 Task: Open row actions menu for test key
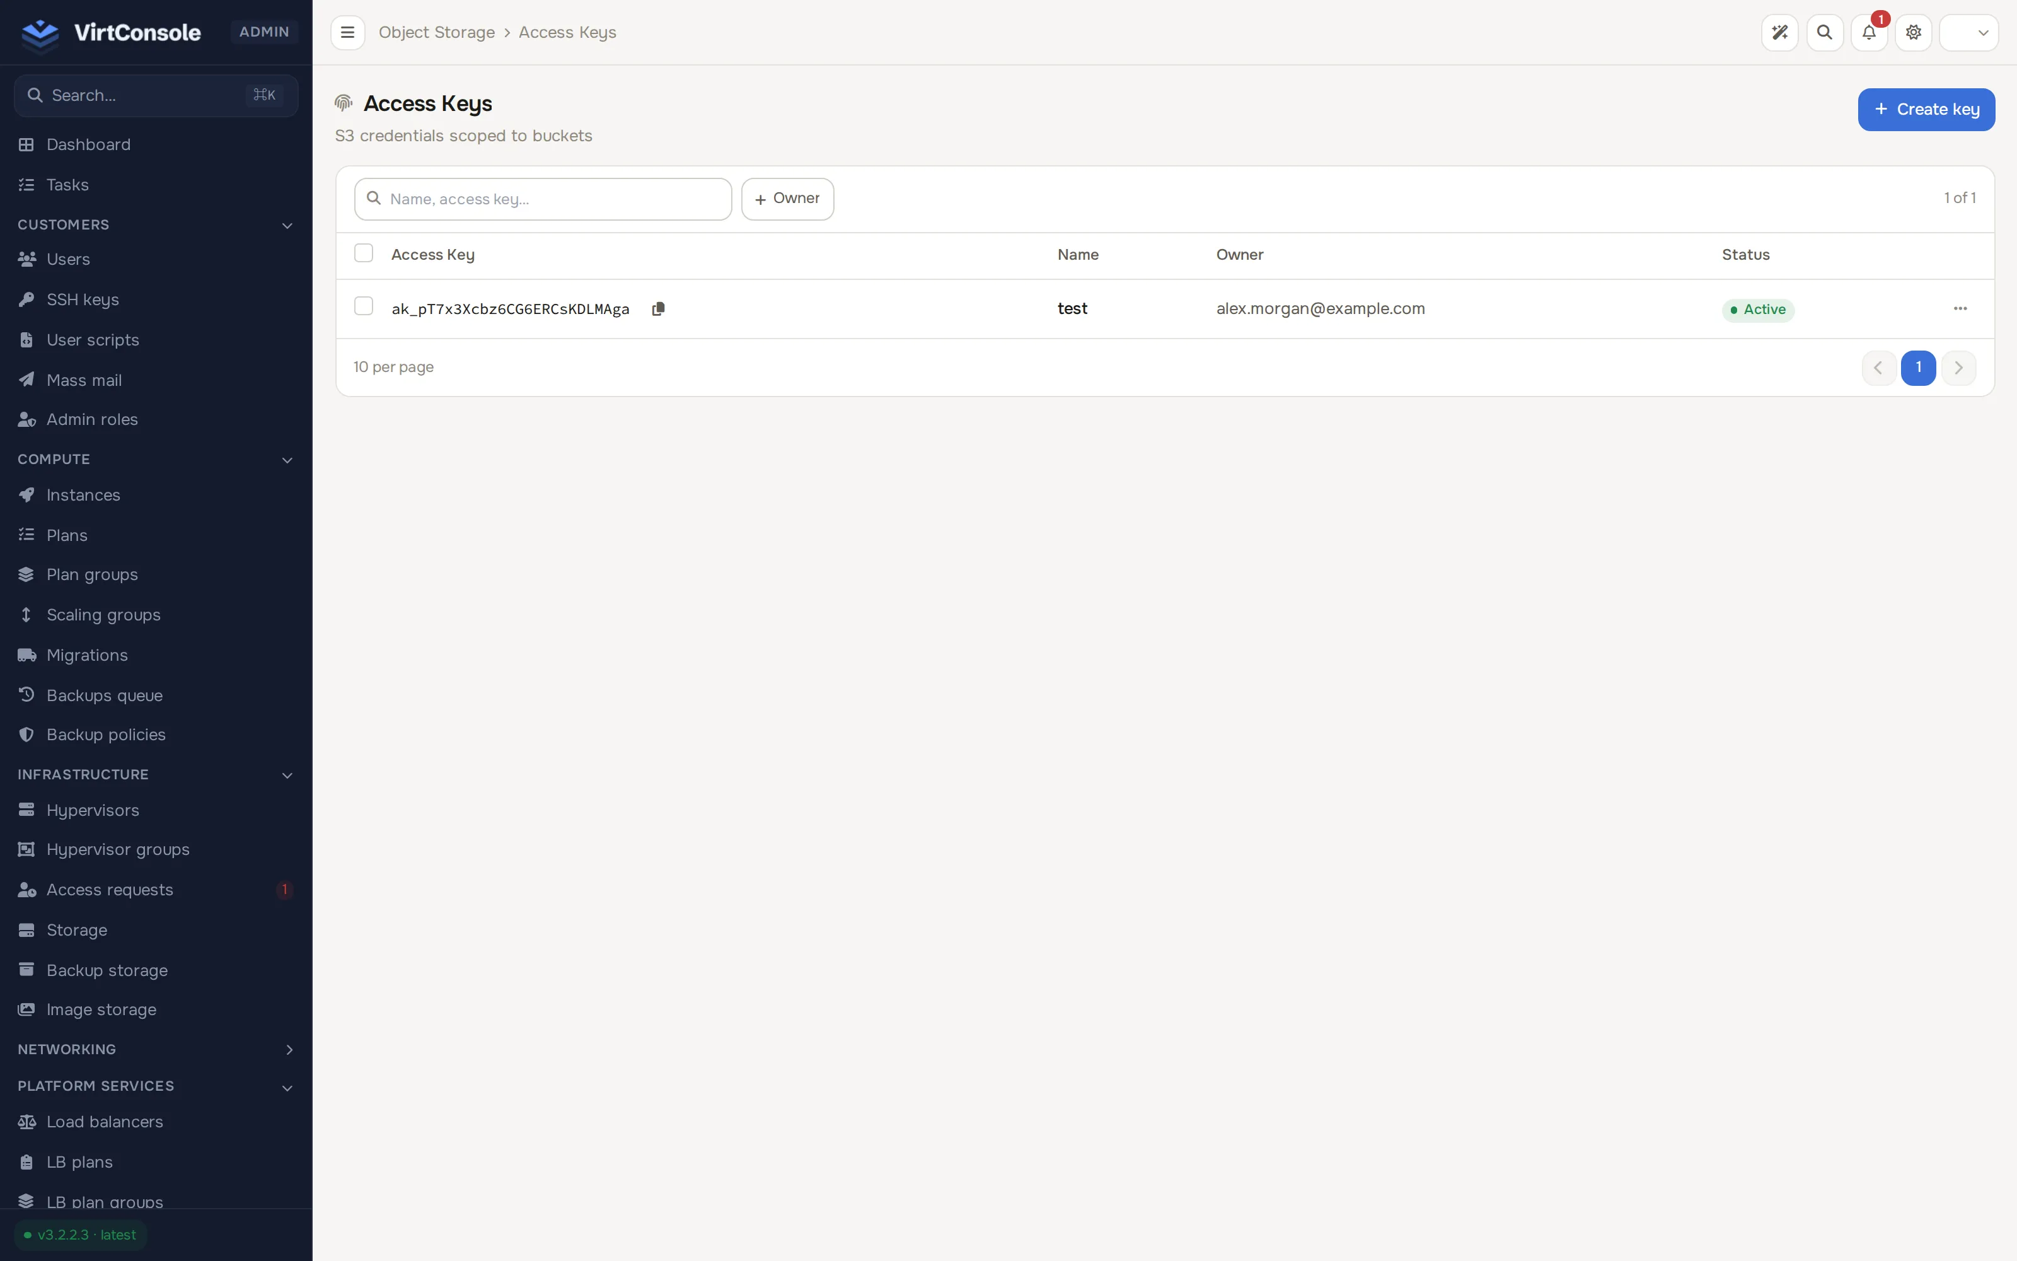[1960, 308]
